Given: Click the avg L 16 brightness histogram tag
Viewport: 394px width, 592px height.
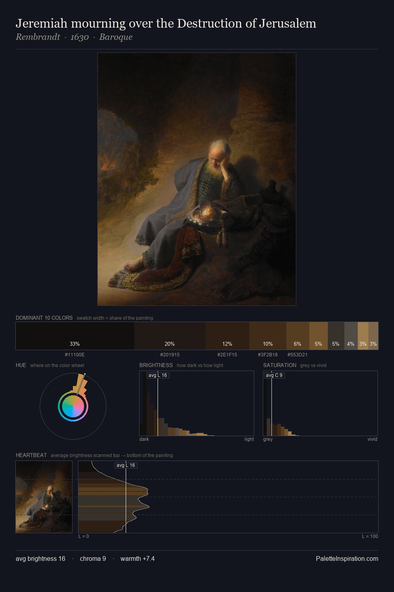Looking at the screenshot, I should click(158, 375).
